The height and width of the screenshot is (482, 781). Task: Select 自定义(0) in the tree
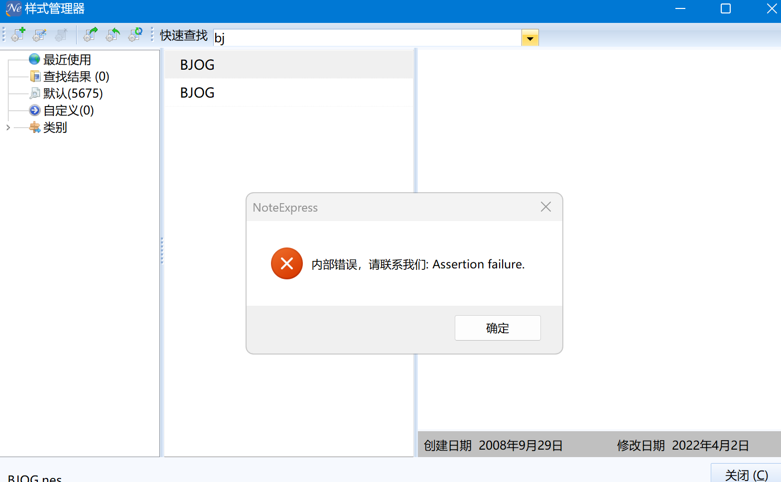click(x=69, y=111)
